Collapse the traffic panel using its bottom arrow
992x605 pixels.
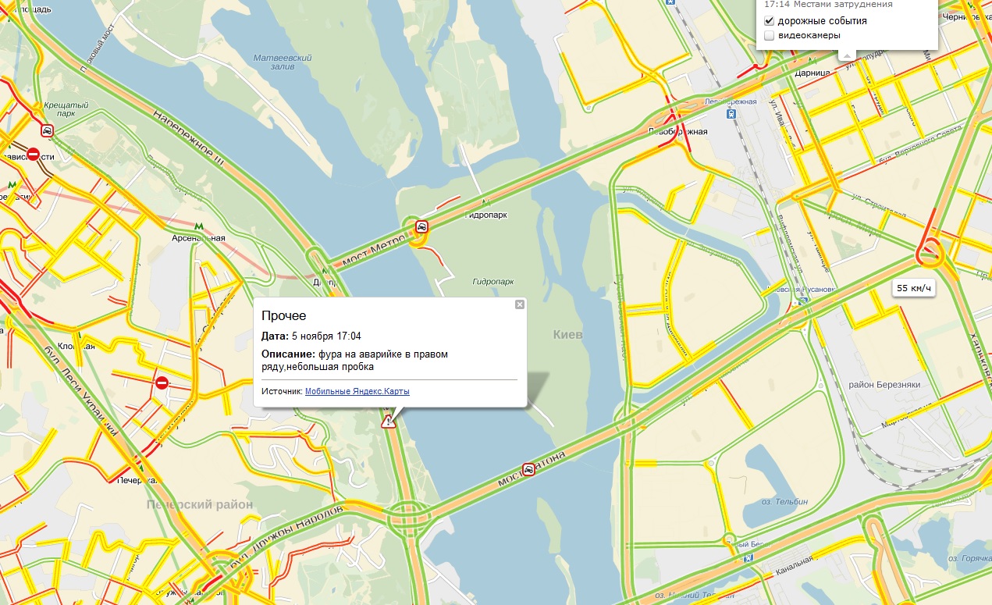click(846, 55)
